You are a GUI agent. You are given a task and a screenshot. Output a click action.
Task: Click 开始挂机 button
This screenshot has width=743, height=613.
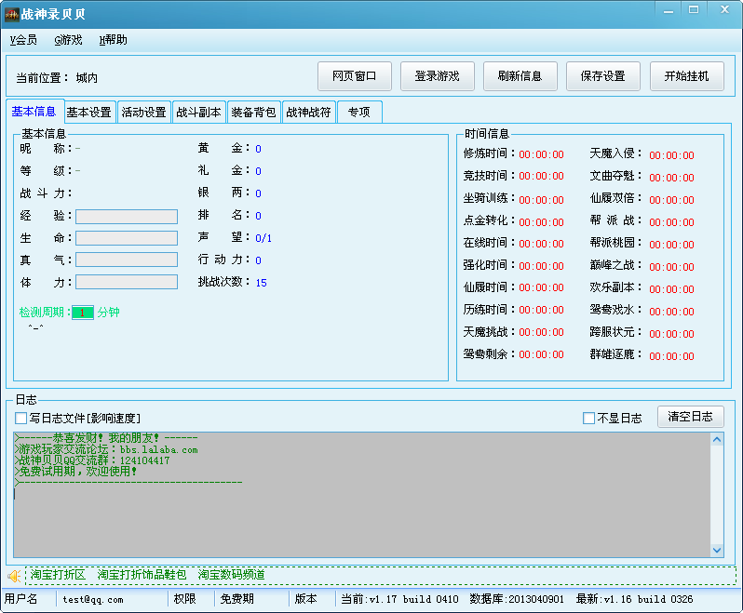(686, 75)
